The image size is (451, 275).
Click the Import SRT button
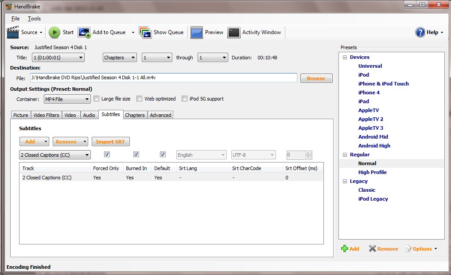110,142
